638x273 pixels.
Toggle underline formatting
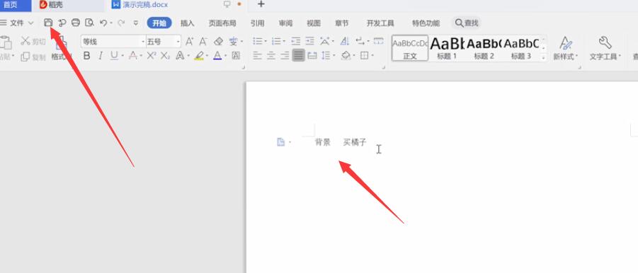click(114, 56)
